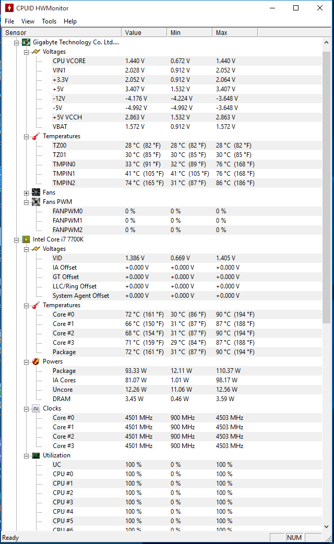
Task: Click the Intel Core i7 7700K chip icon
Action: (x=26, y=239)
